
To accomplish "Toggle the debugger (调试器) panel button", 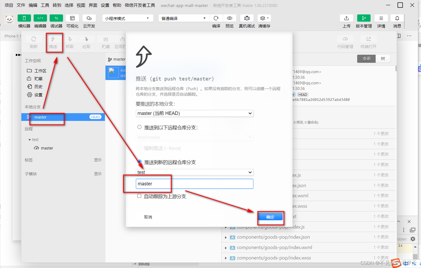I will tap(56, 18).
